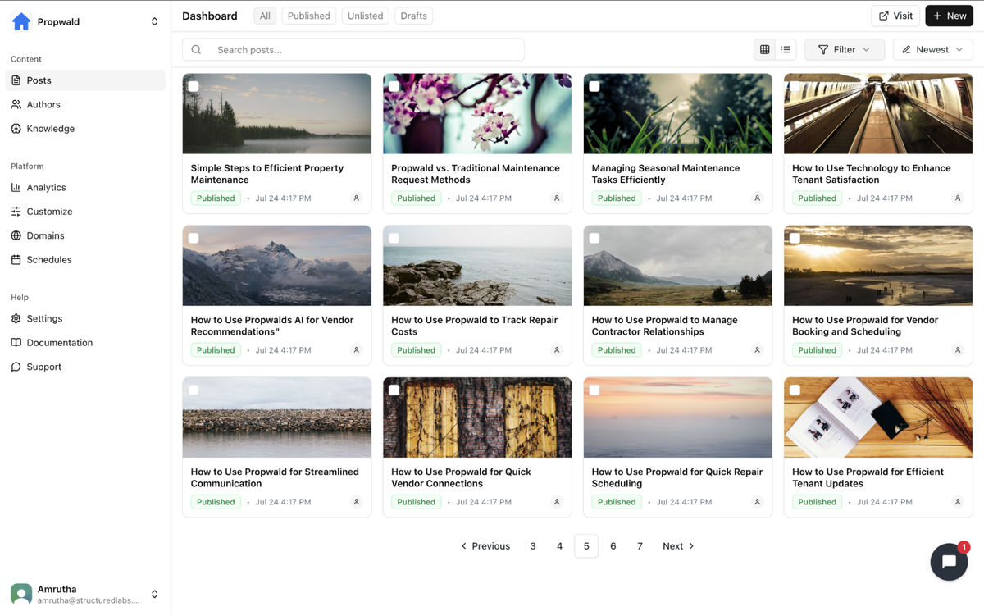The image size is (984, 616).
Task: Switch to grid view layout
Action: pyautogui.click(x=763, y=49)
